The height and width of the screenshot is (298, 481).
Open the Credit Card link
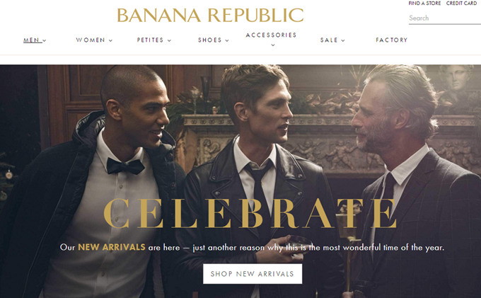(461, 4)
